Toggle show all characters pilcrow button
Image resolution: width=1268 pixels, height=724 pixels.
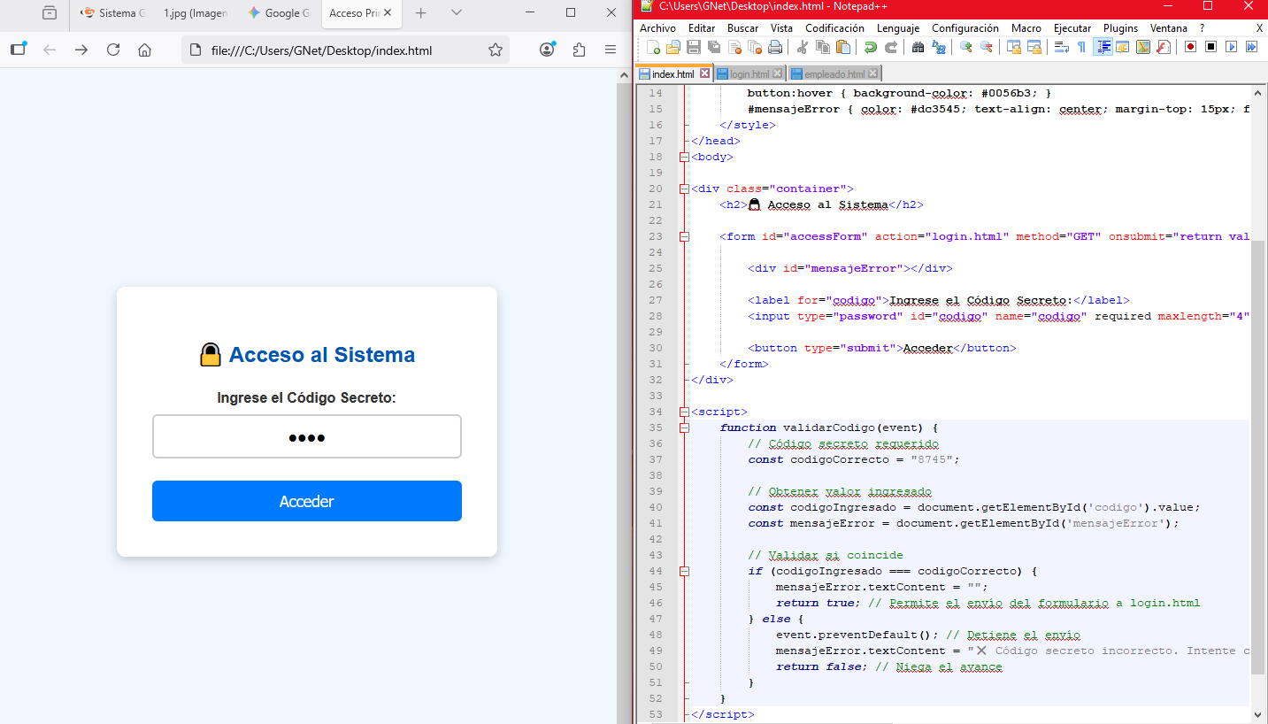[1081, 47]
